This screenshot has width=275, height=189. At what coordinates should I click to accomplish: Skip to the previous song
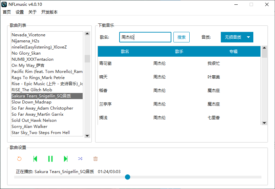[x=35, y=159]
